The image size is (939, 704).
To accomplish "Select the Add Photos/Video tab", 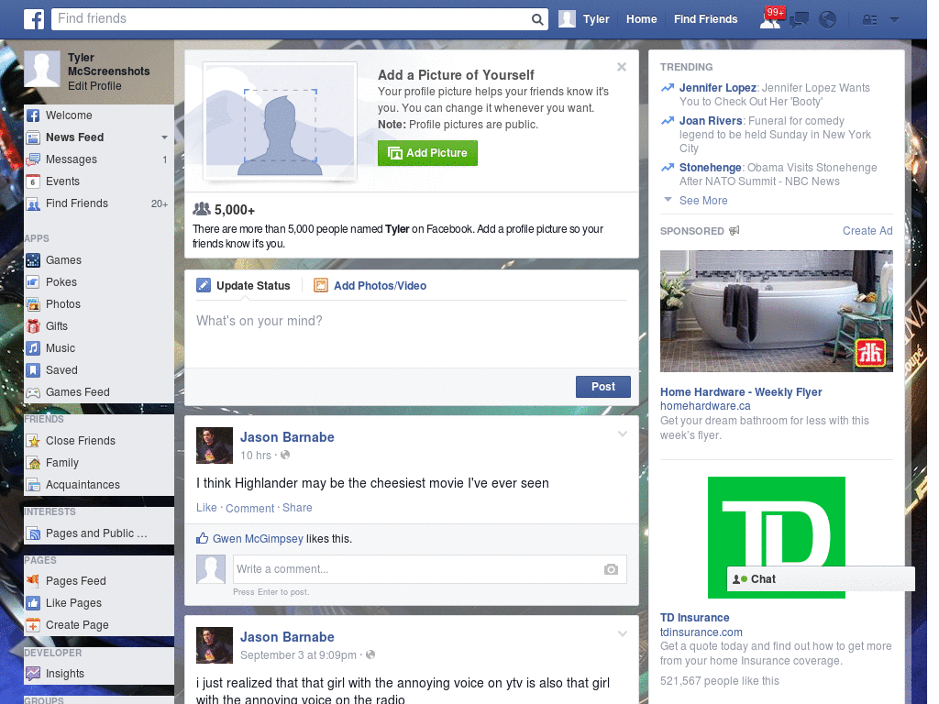I will (370, 286).
